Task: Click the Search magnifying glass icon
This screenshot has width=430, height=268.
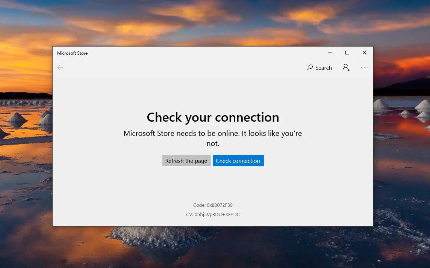Action: (x=310, y=68)
